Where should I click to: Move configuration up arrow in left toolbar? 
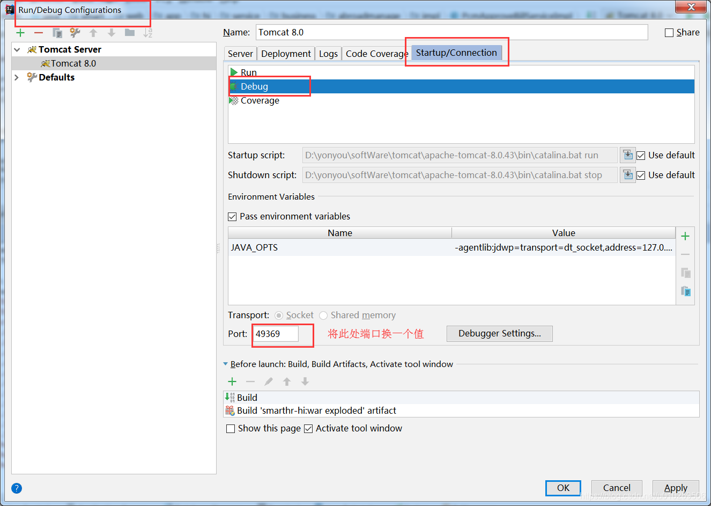[x=93, y=33]
